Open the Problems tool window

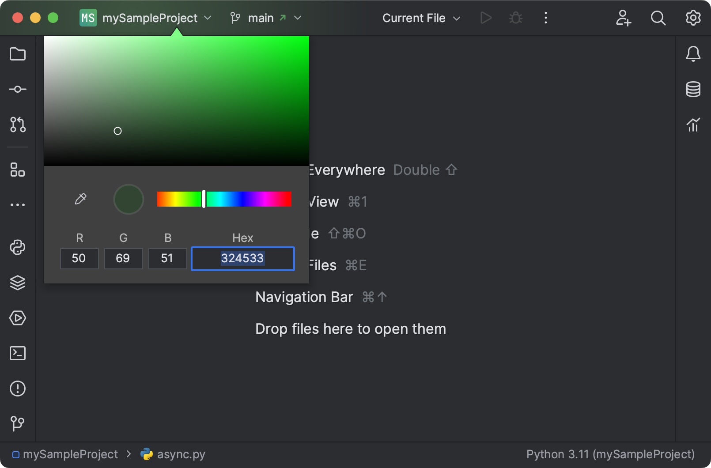coord(17,389)
